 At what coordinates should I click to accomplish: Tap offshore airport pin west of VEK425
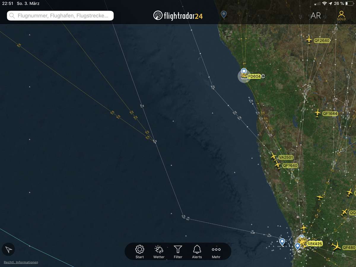(282, 242)
